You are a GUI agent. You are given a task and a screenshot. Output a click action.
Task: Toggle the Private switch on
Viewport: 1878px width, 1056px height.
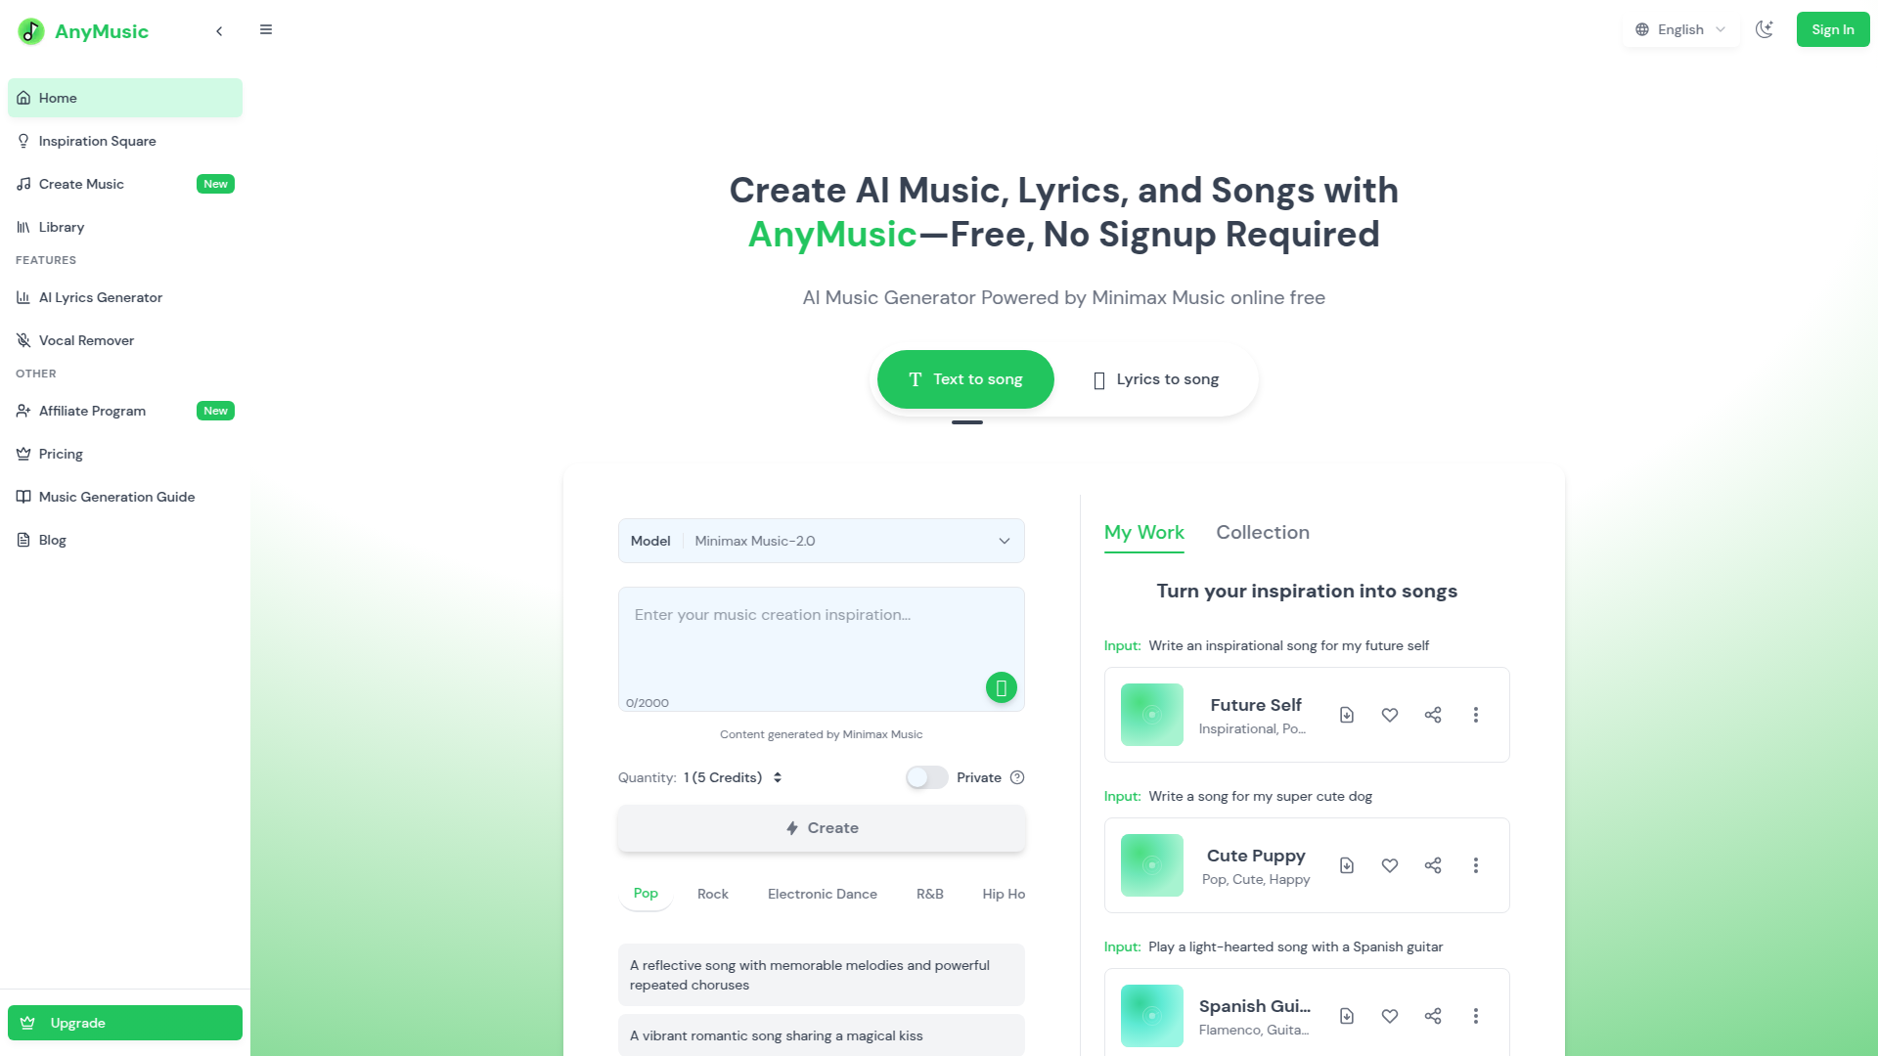tap(926, 777)
